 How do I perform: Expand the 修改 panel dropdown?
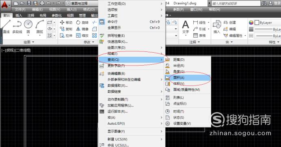coord(89,42)
